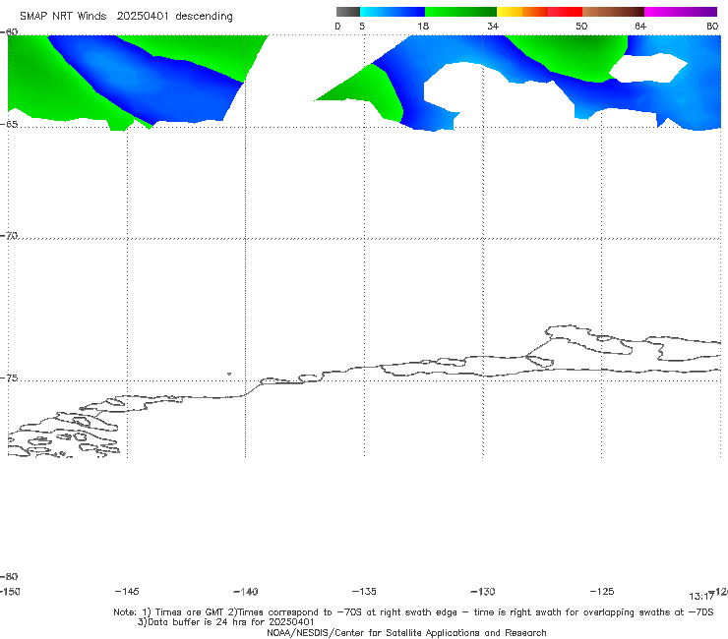Click the longitude label '-130'
This screenshot has height=639, width=728.
click(x=483, y=591)
